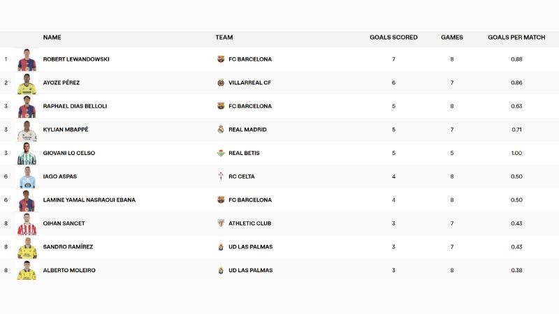
Task: Click the Athletic Club crest icon
Action: tap(221, 223)
